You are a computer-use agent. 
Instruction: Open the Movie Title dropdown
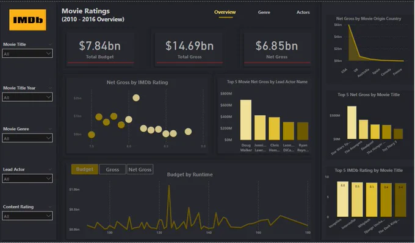click(27, 54)
